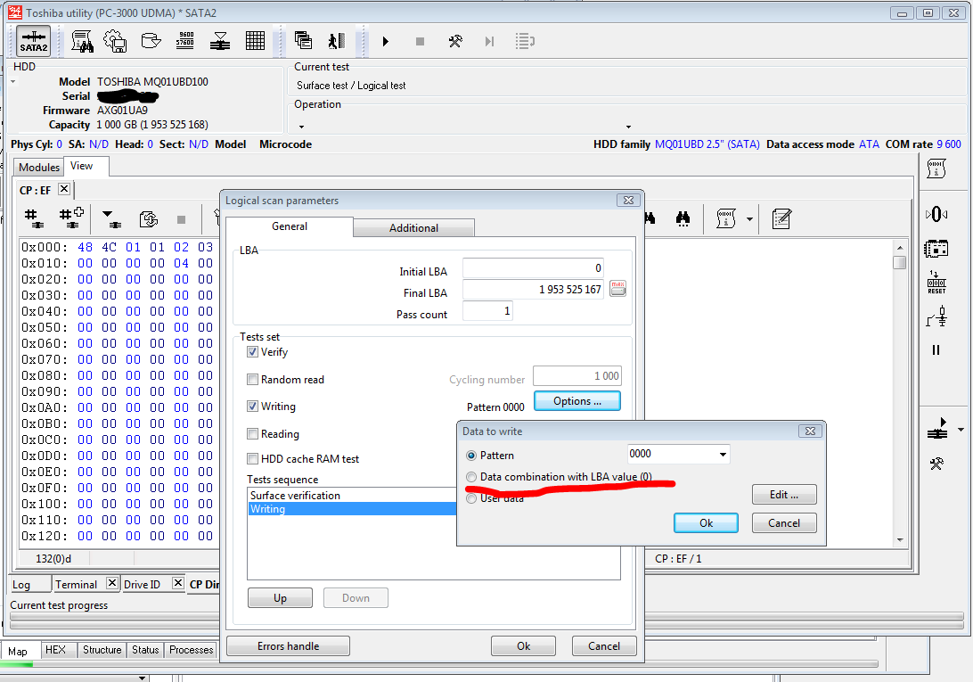Click the stacked windows toolbar icon
Viewport: 973px width, 682px height.
coord(303,40)
